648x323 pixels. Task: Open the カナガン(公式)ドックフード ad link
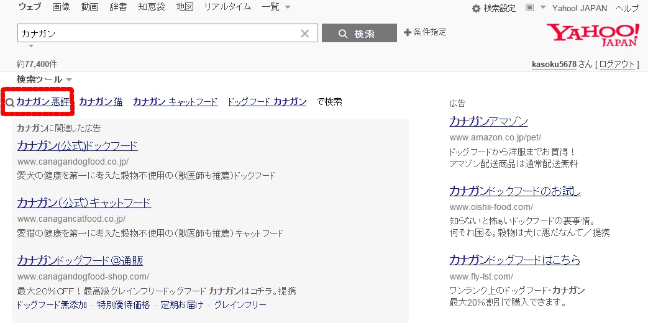coord(77,146)
